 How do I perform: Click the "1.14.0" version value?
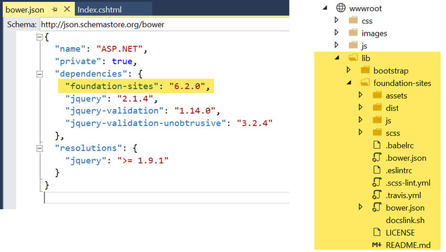pos(195,110)
